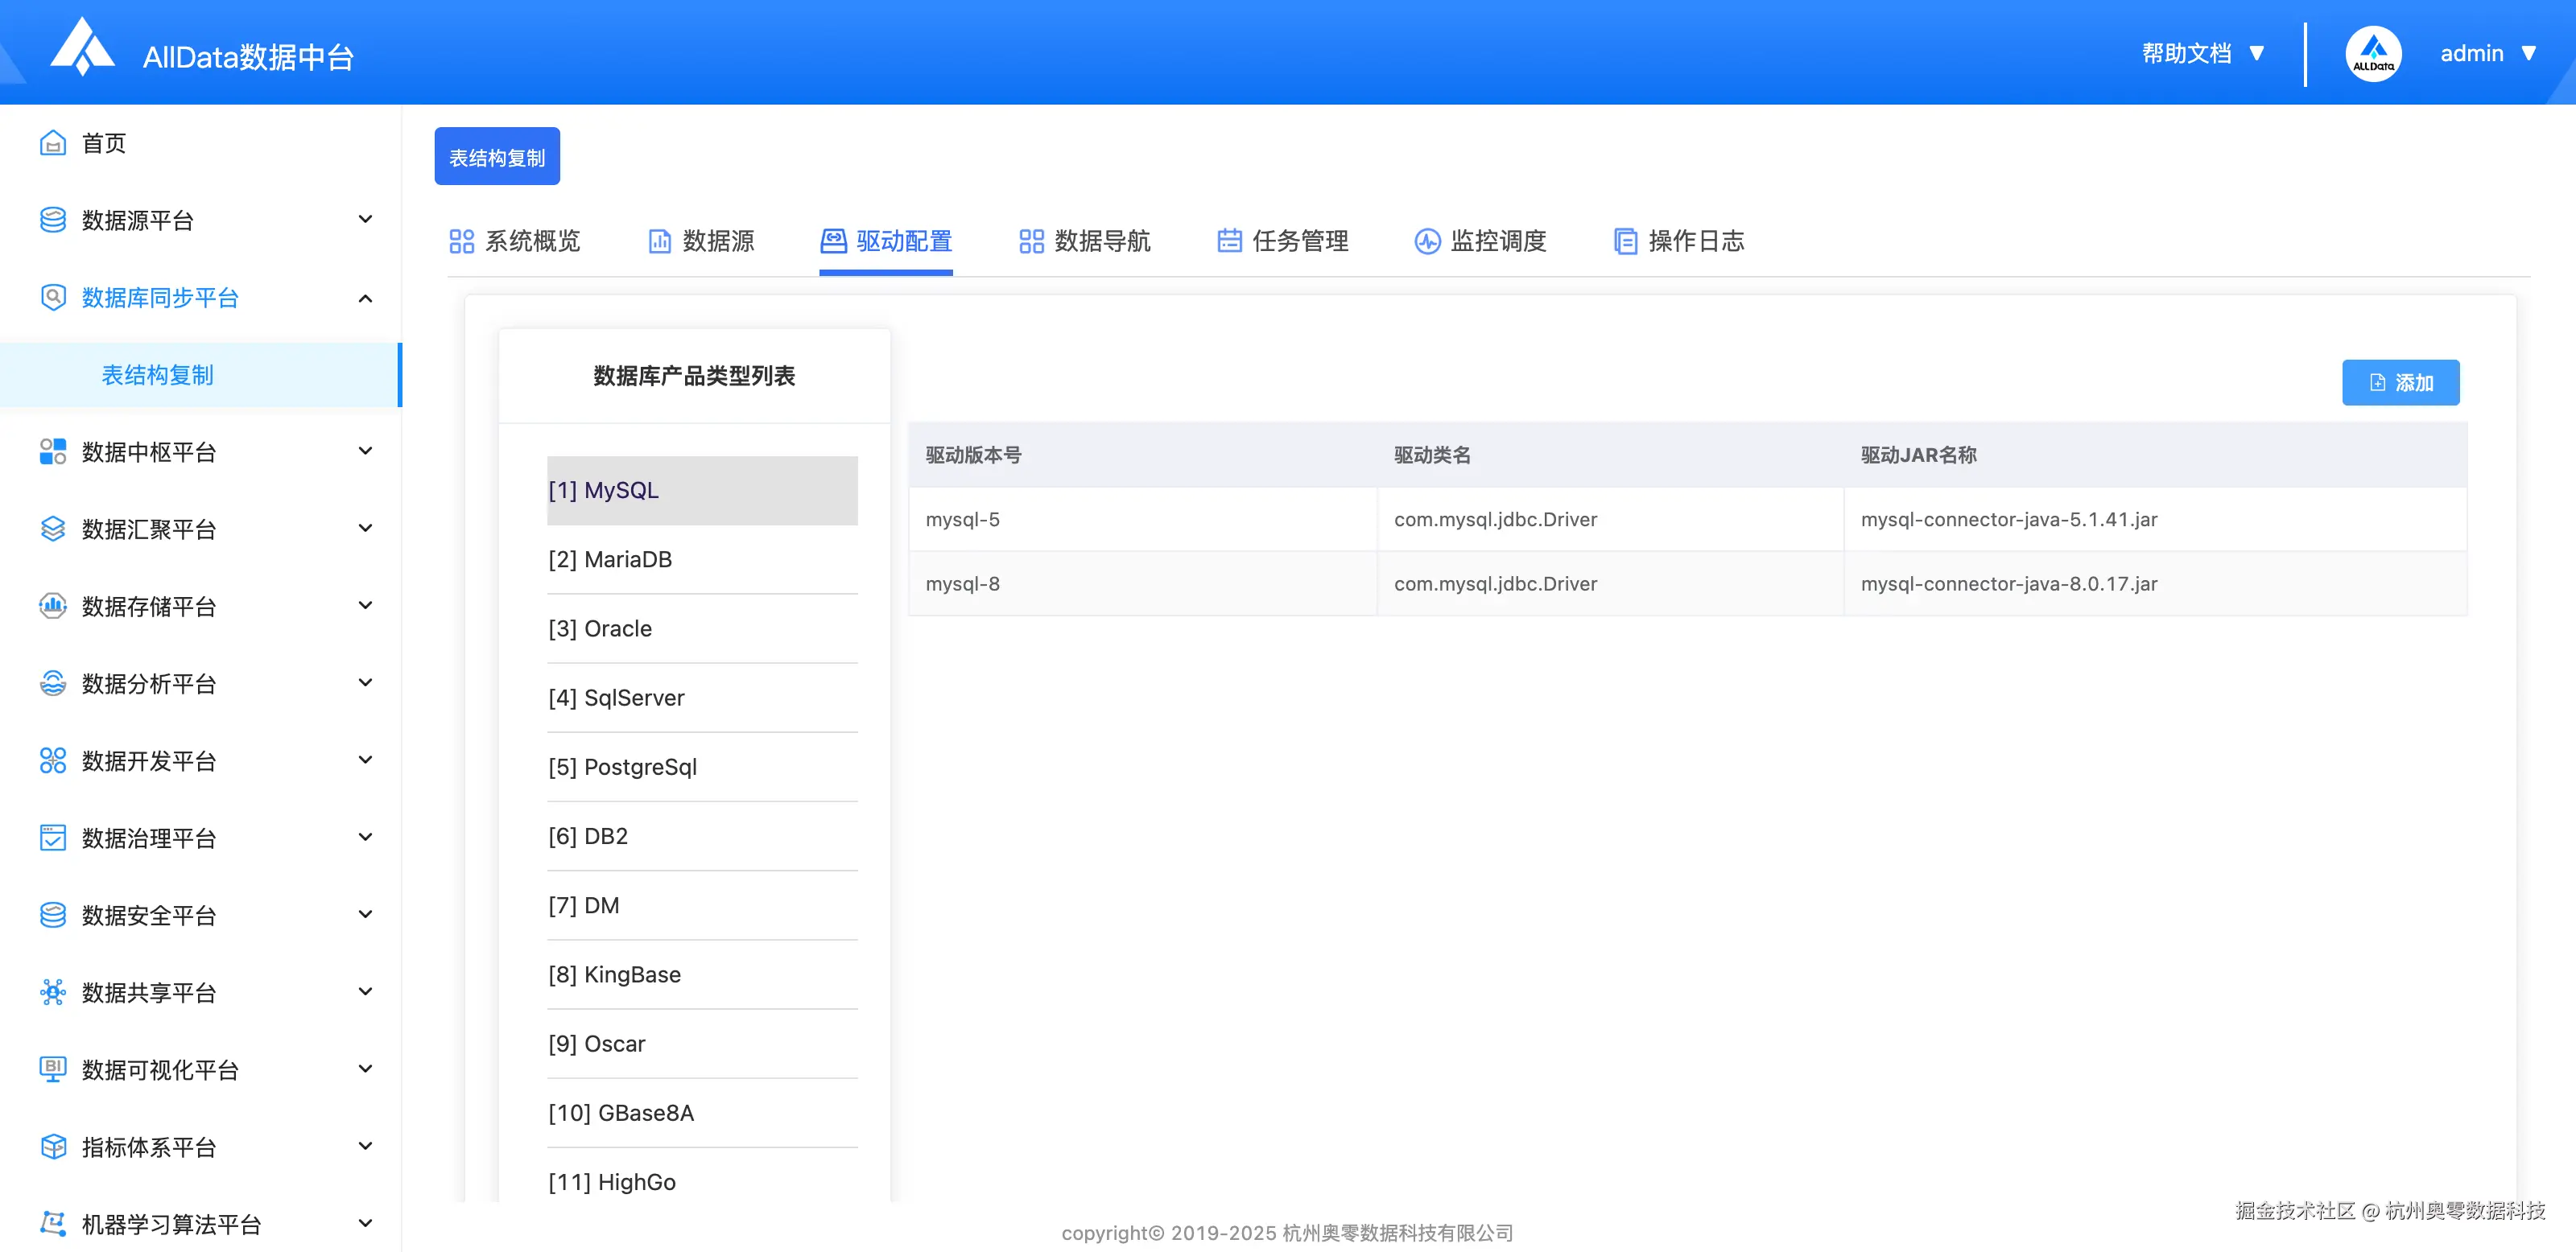Click the 数据中枢平台 hub icon
Image resolution: width=2576 pixels, height=1252 pixels.
[53, 451]
